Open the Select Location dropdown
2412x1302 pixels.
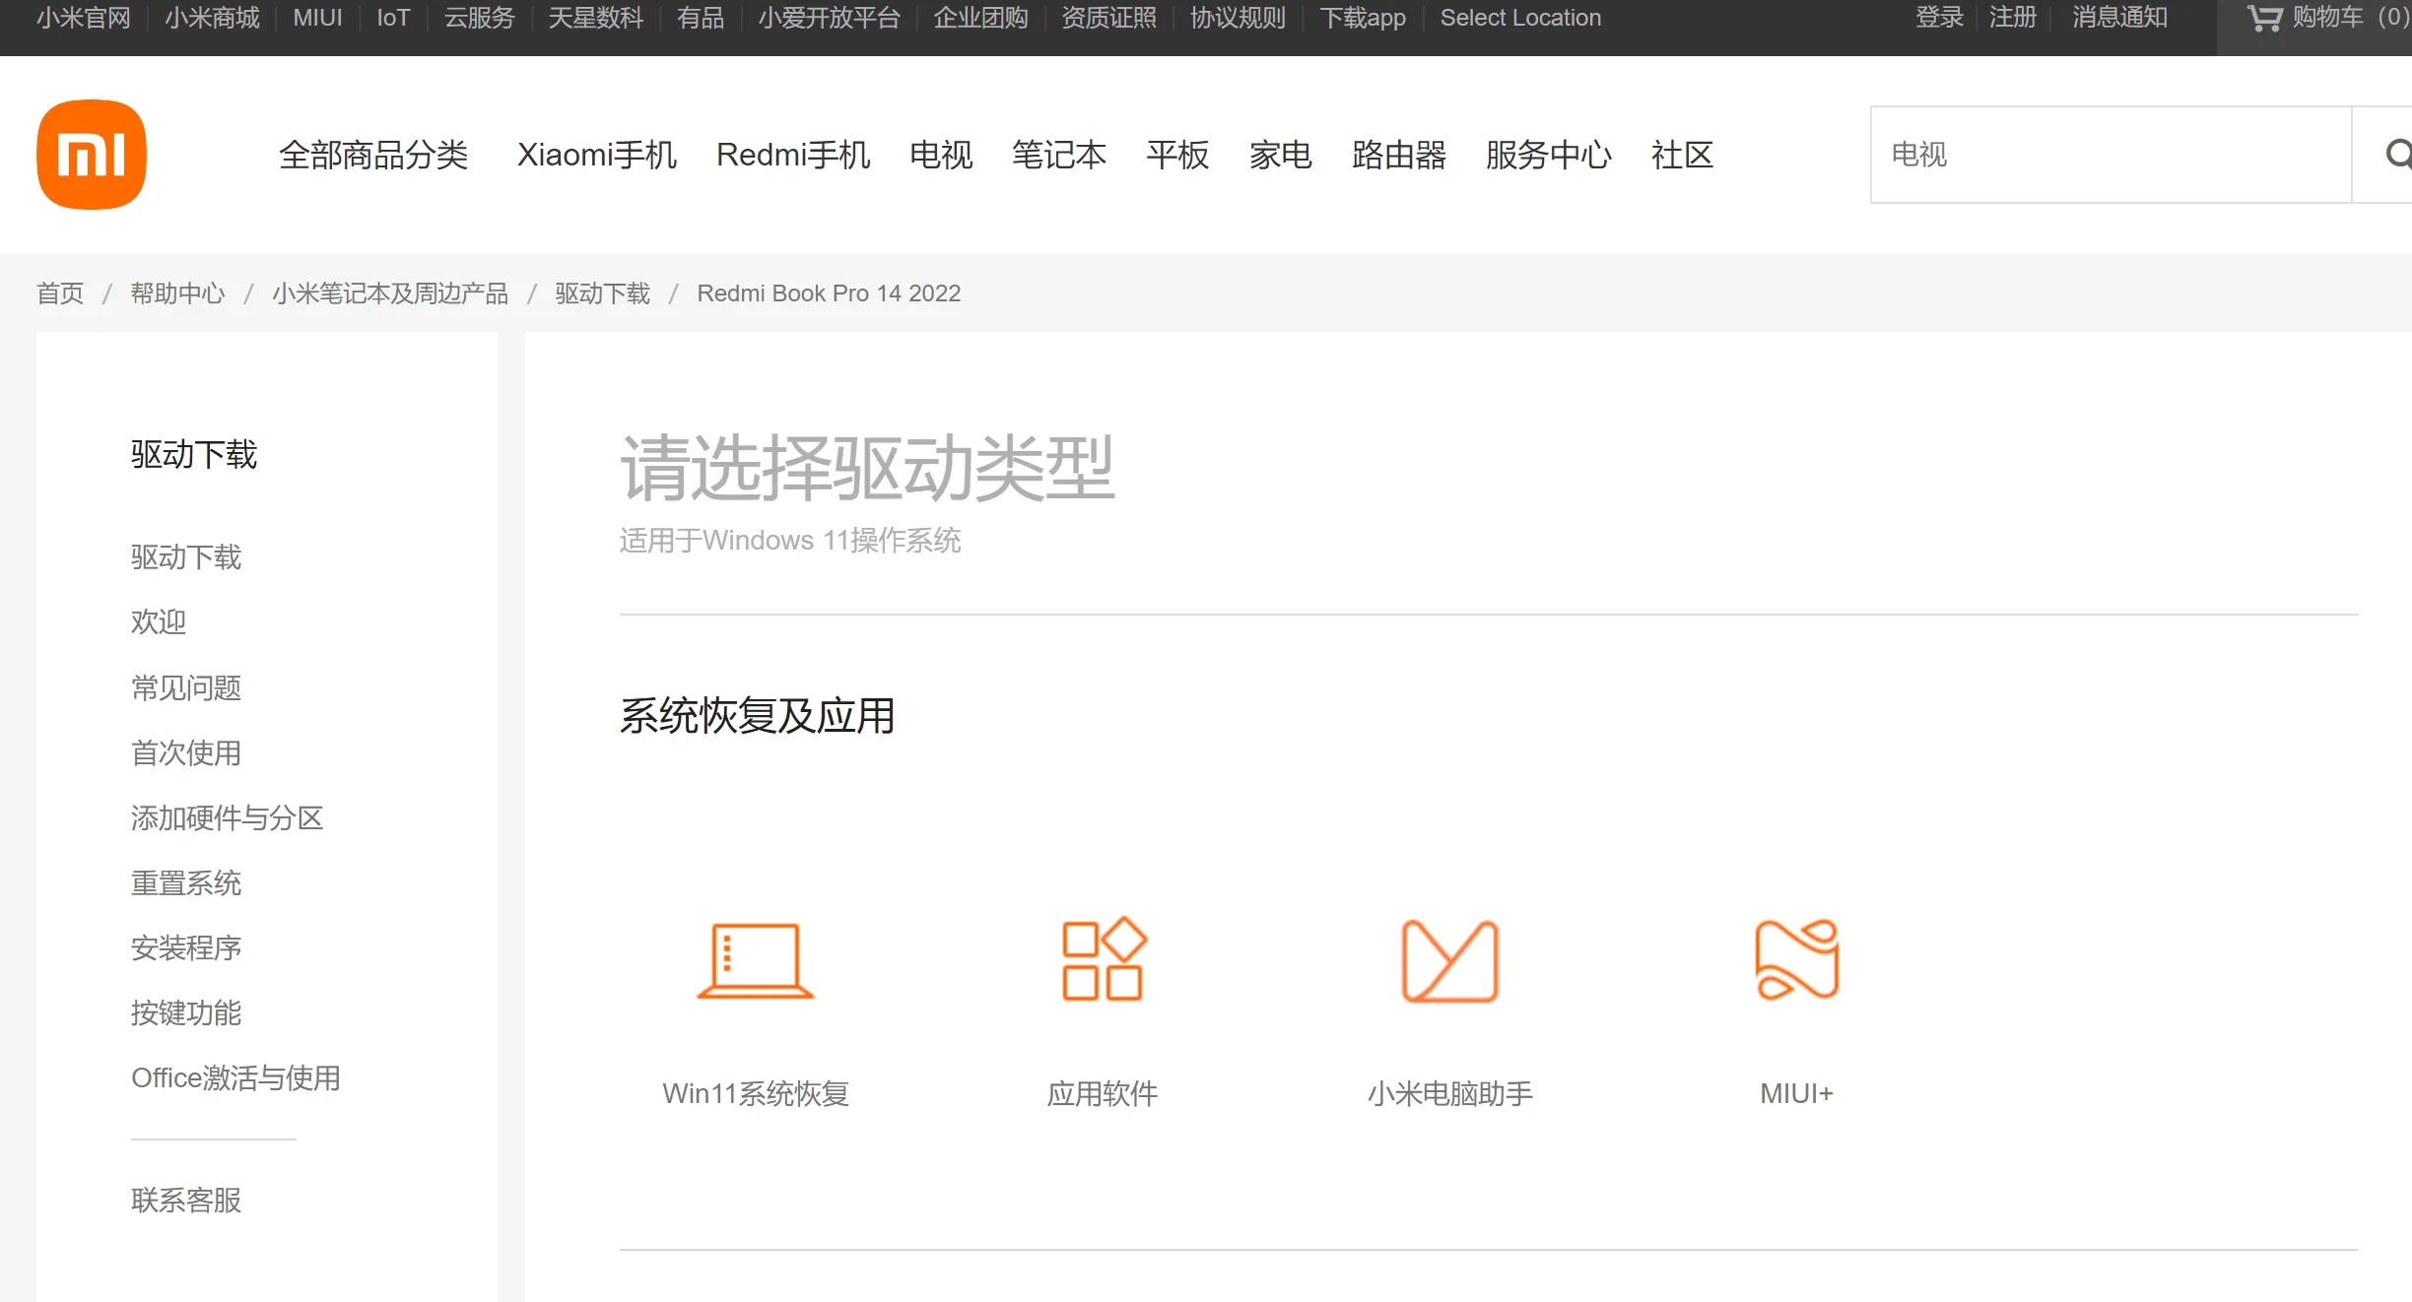pos(1520,18)
